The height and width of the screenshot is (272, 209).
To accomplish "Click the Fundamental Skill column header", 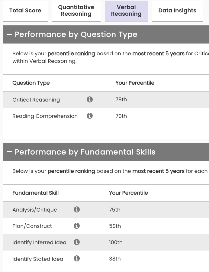I will [x=36, y=193].
